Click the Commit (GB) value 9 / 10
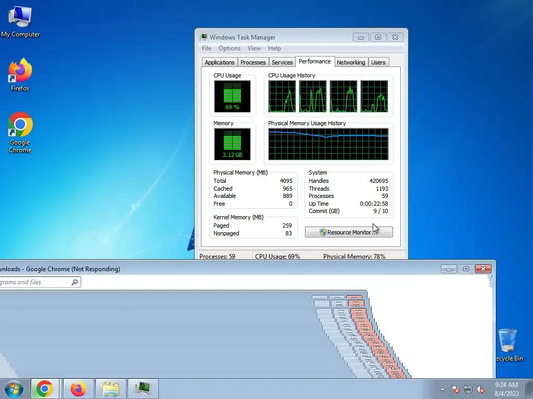533x399 pixels. click(x=380, y=211)
